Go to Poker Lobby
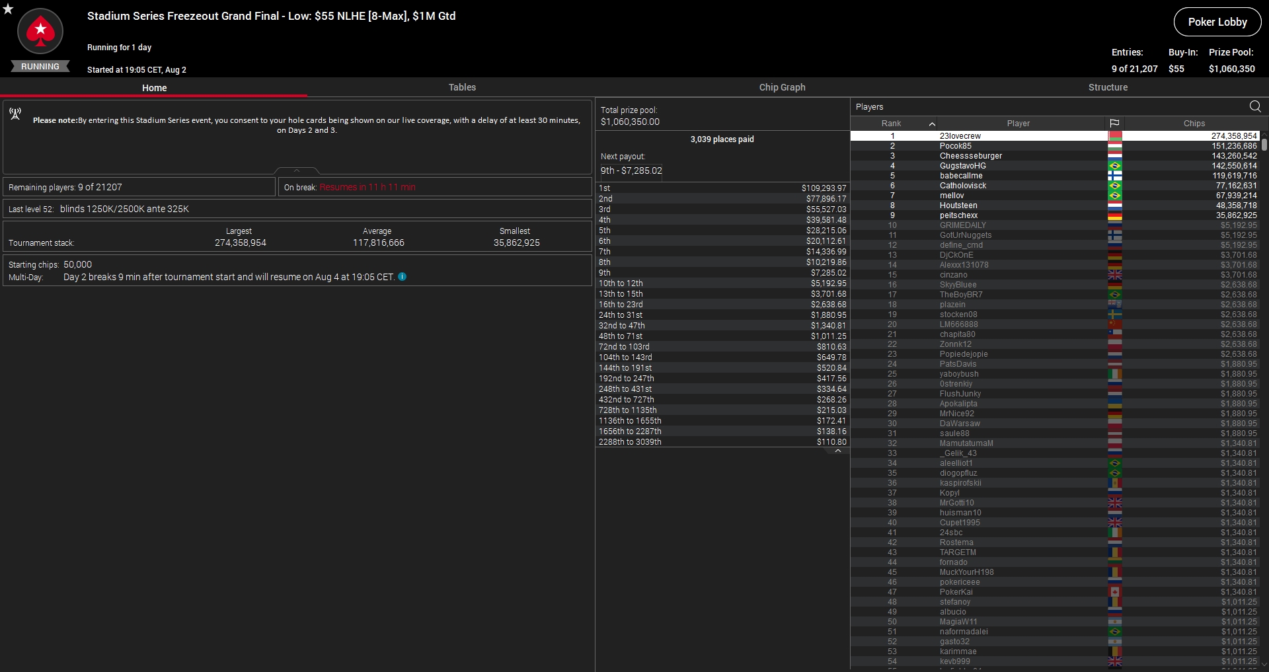This screenshot has width=1269, height=672. coord(1217,22)
